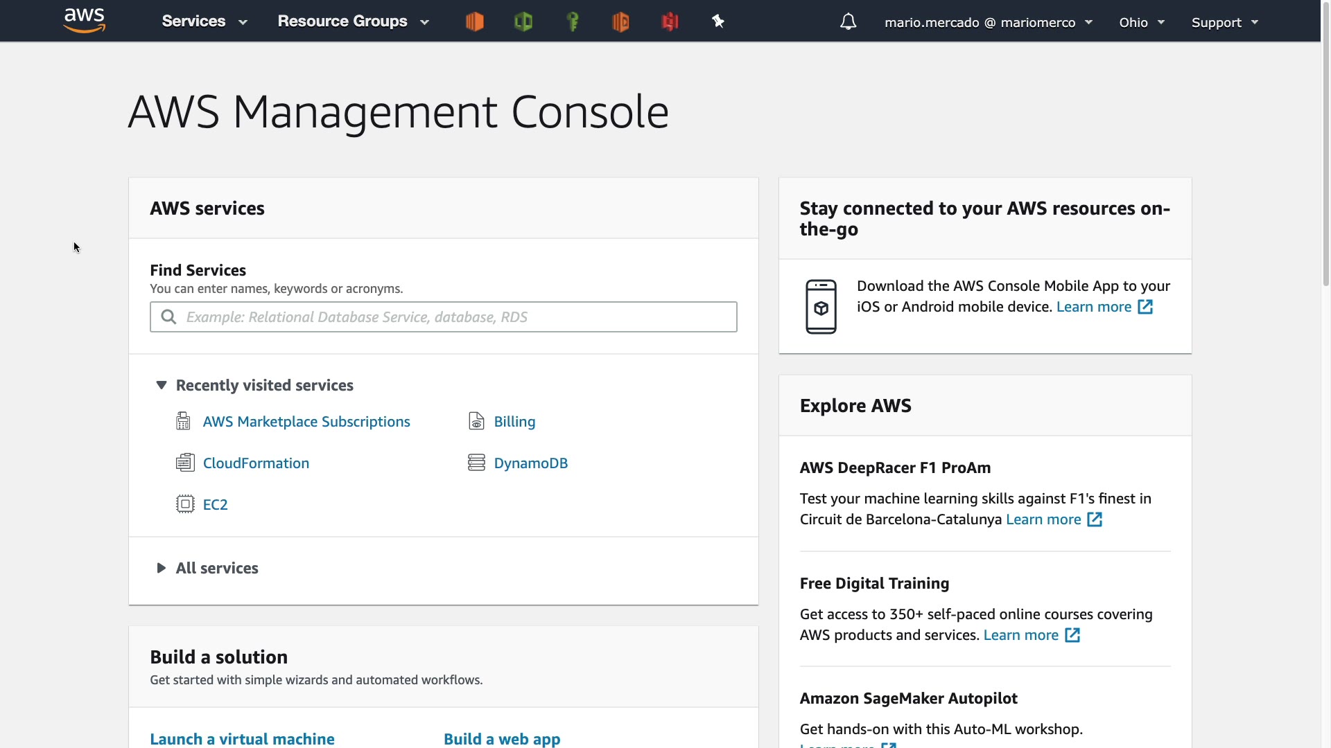Open the mario.mercado account dropdown
Viewport: 1331px width, 748px height.
(x=988, y=22)
